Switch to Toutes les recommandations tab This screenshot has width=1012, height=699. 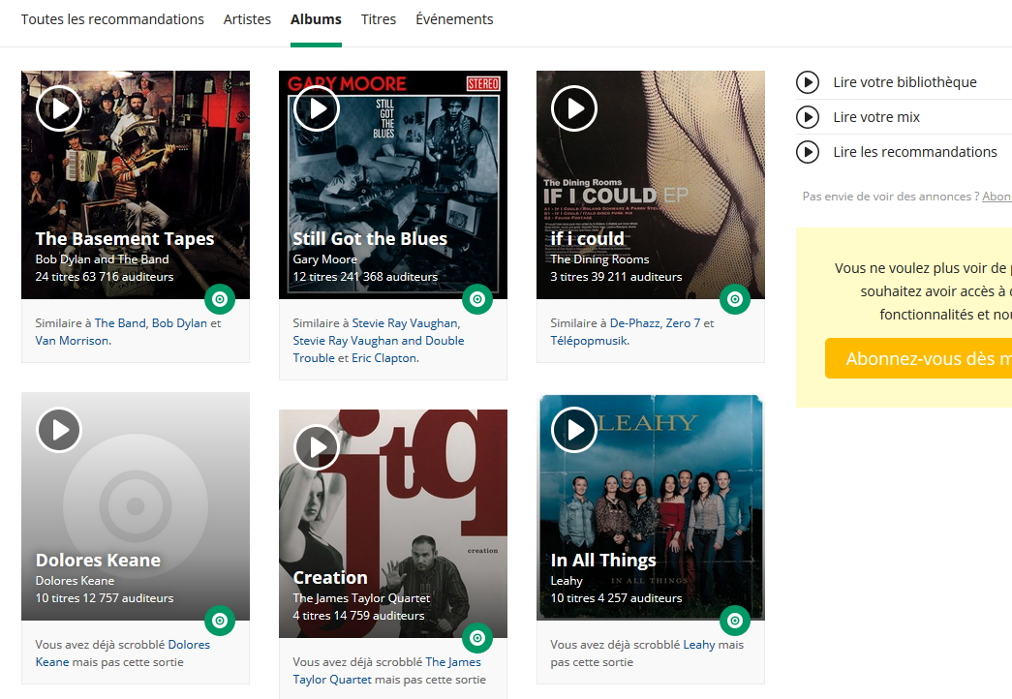point(112,19)
